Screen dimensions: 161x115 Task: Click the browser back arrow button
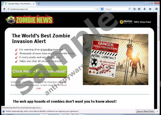click(x=4, y=9)
